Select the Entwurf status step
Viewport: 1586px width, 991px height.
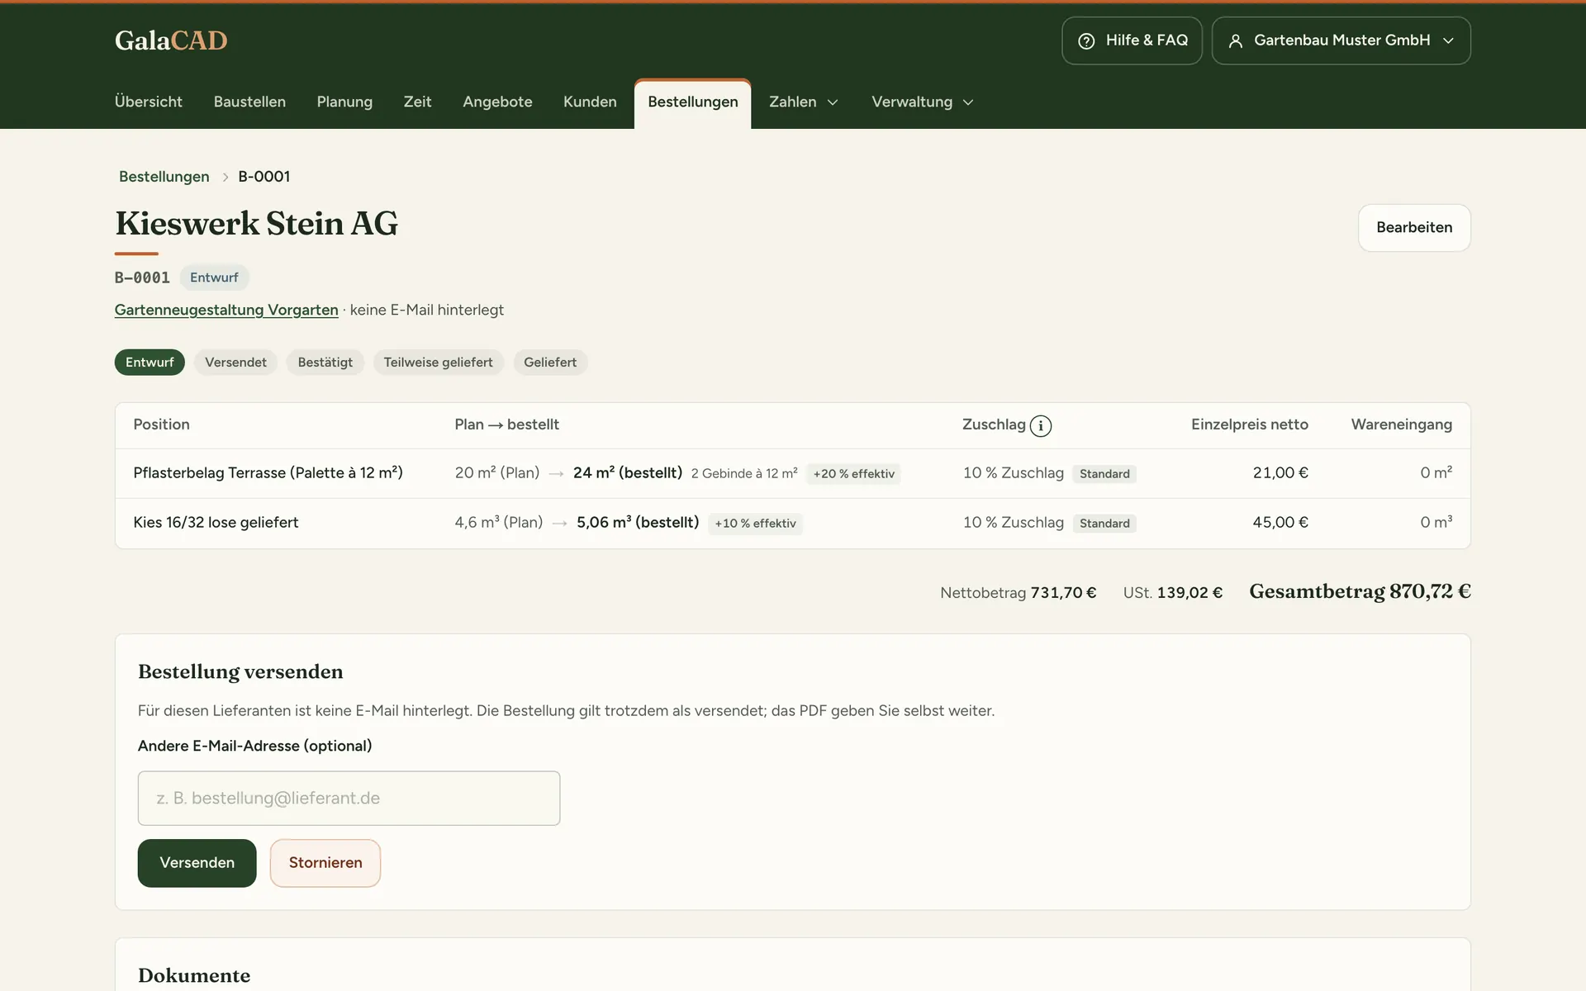pyautogui.click(x=150, y=363)
